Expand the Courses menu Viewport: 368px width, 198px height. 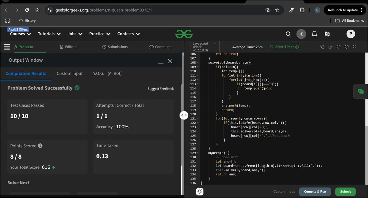tap(21, 34)
